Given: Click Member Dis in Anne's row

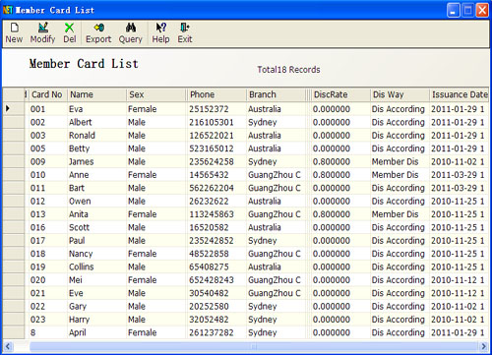Looking at the screenshot, I should click(395, 175).
